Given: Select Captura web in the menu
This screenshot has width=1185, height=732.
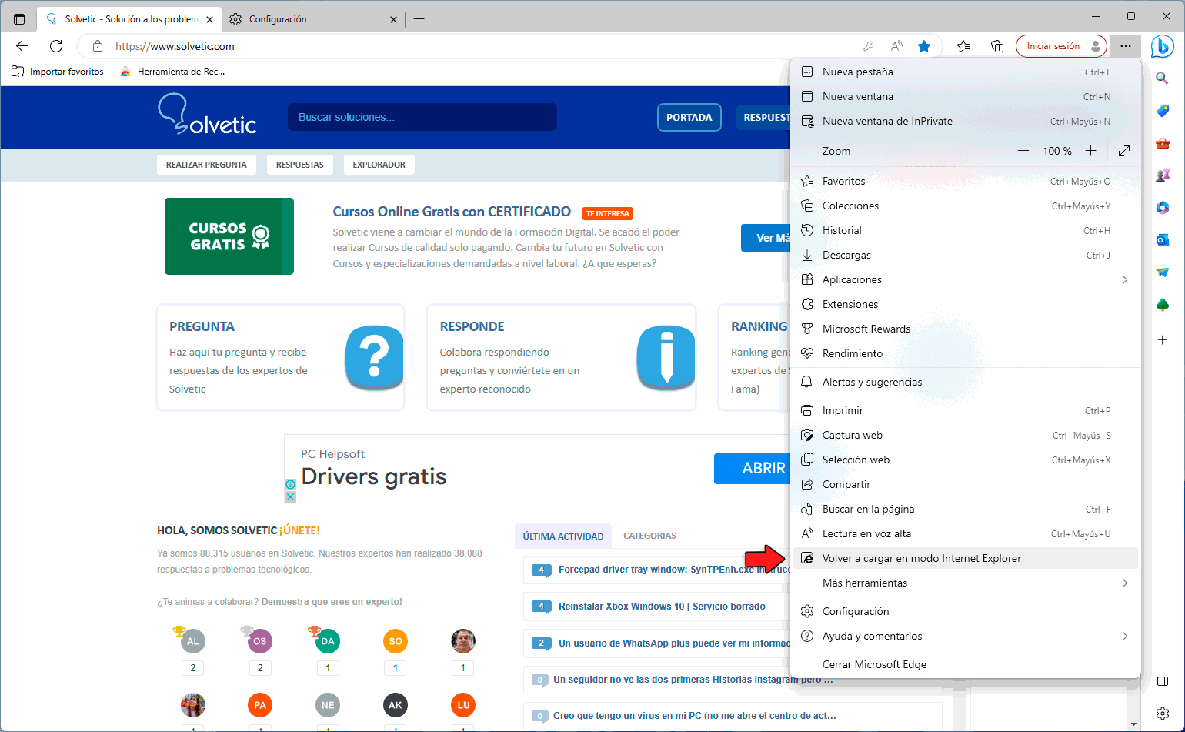Looking at the screenshot, I should (966, 435).
